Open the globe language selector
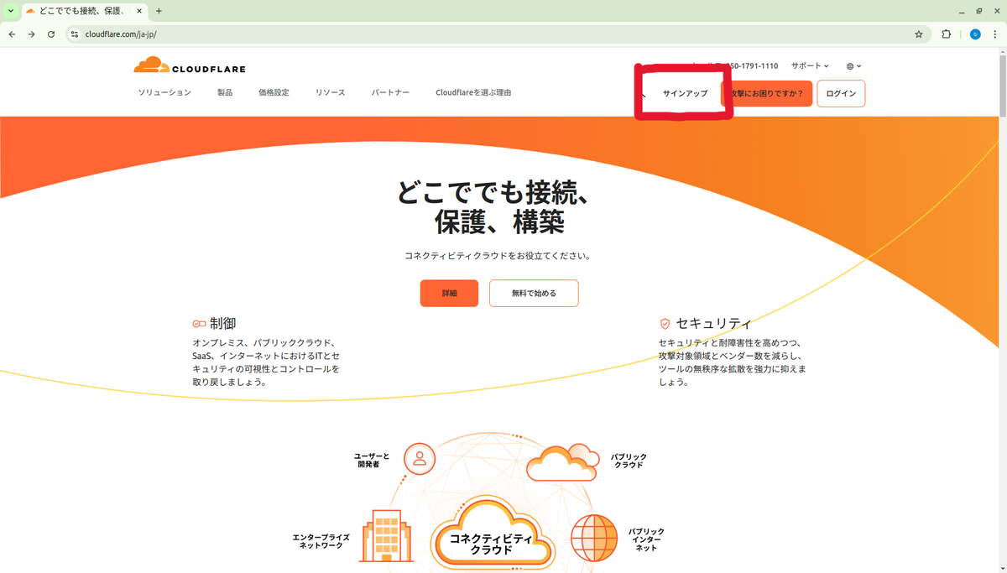The image size is (1007, 573). click(853, 66)
